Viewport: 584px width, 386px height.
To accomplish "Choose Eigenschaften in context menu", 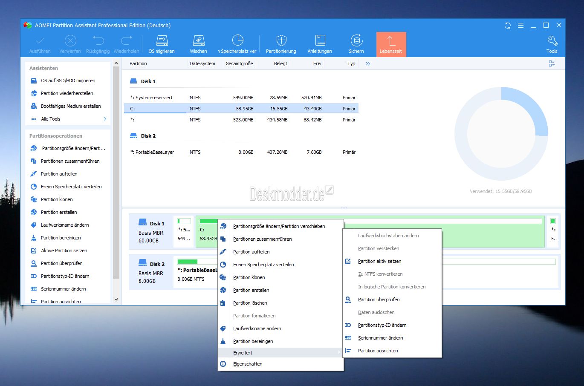I will (x=280, y=364).
